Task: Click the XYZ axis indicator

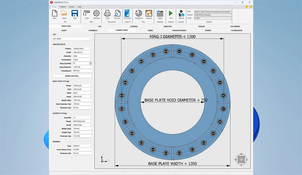Action: pyautogui.click(x=105, y=158)
